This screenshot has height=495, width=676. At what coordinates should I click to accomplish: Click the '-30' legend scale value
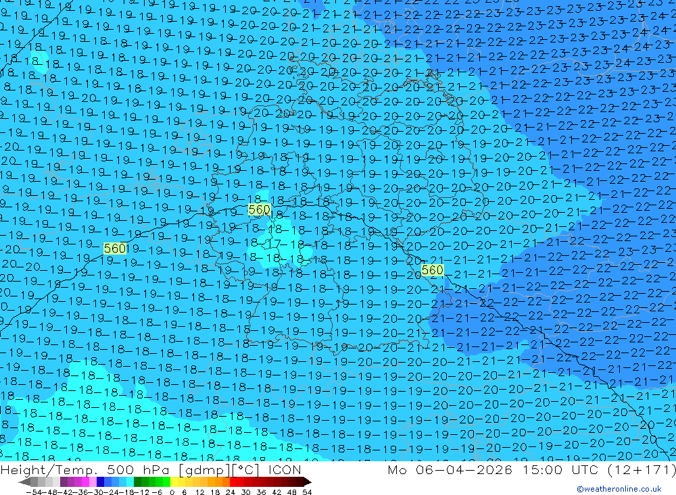pyautogui.click(x=96, y=492)
